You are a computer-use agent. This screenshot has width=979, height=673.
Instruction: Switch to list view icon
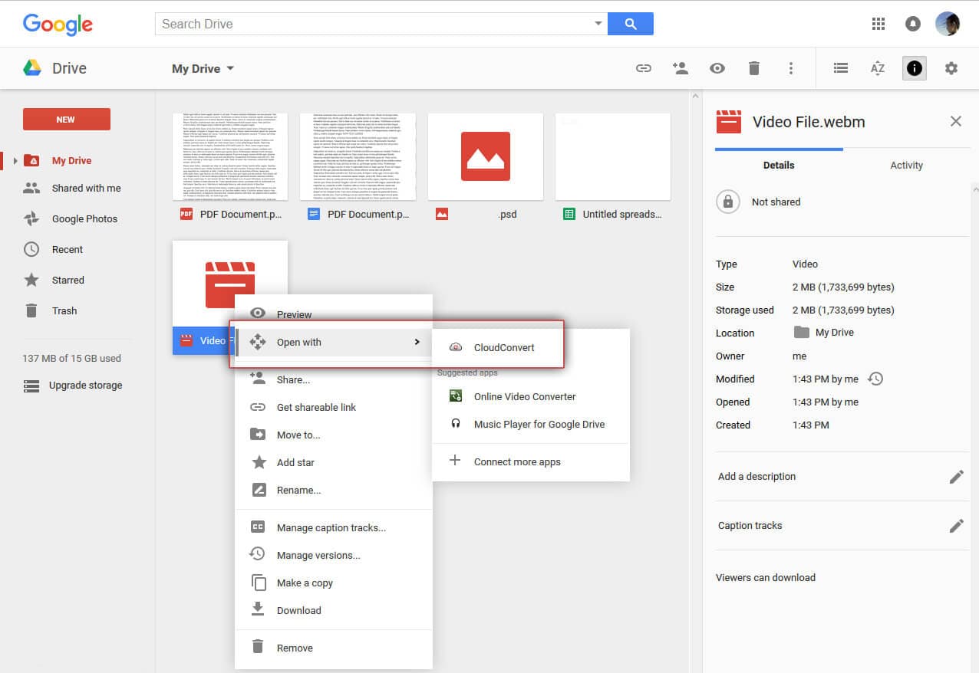click(841, 68)
